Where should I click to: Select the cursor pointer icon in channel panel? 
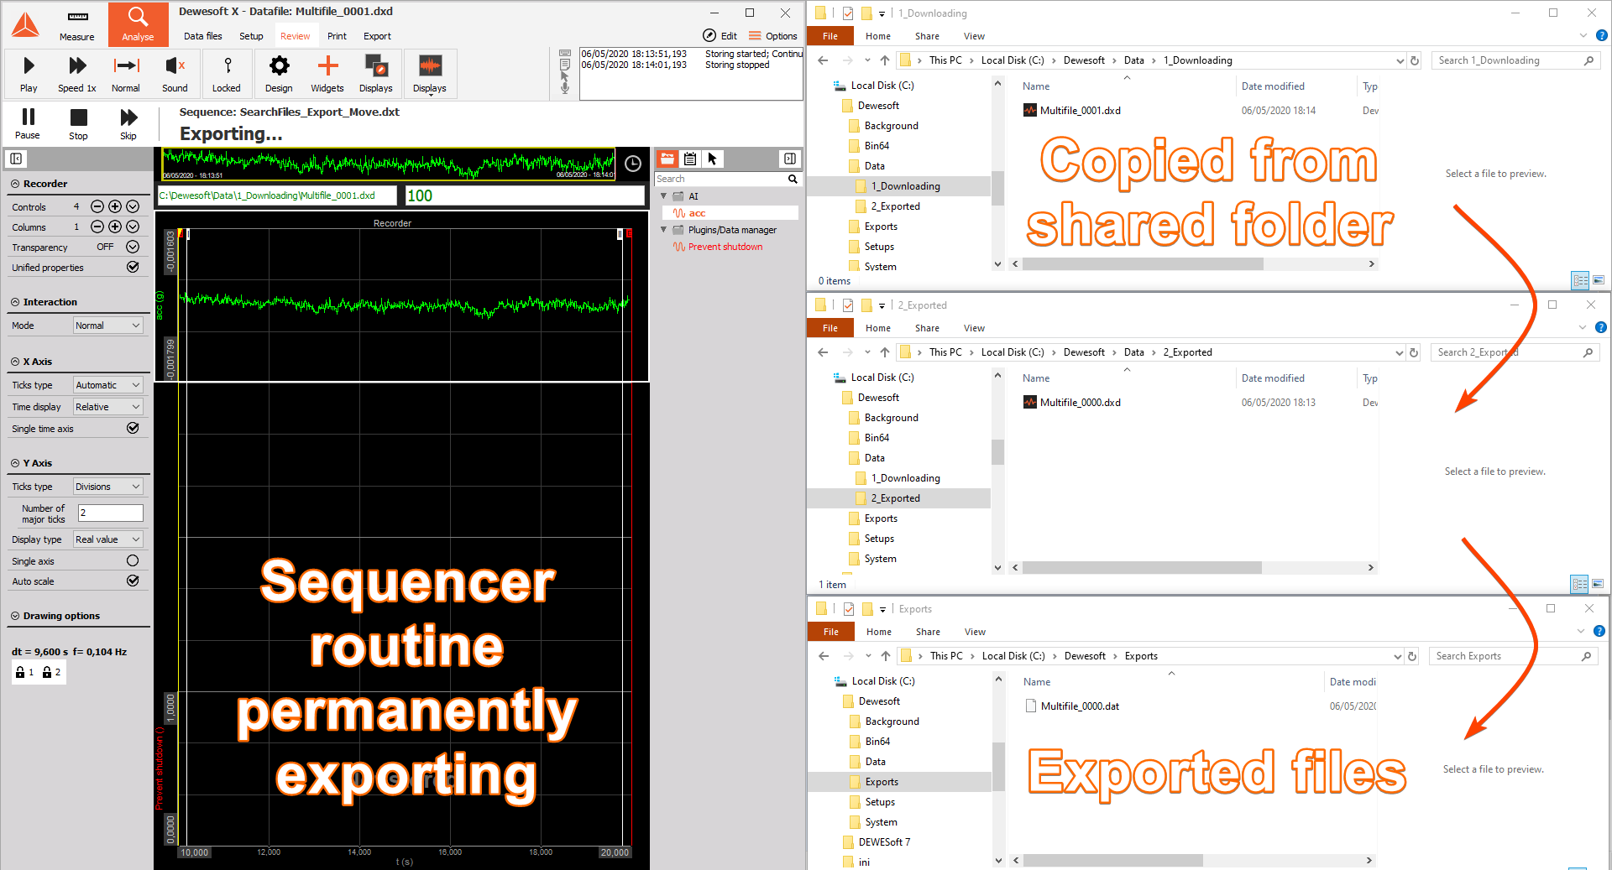[712, 159]
